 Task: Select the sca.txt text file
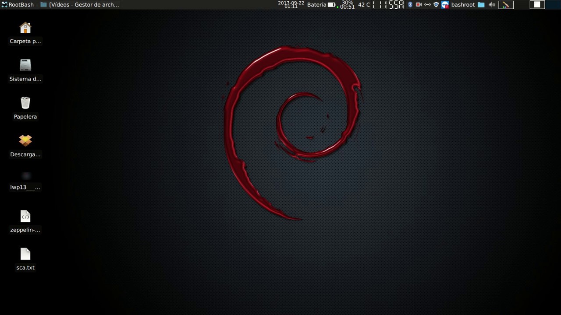25,254
